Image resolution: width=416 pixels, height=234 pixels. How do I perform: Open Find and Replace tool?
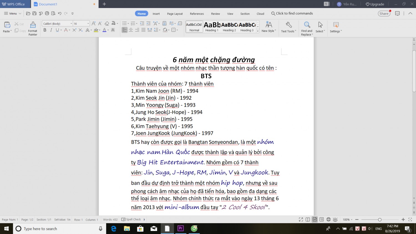tap(307, 29)
